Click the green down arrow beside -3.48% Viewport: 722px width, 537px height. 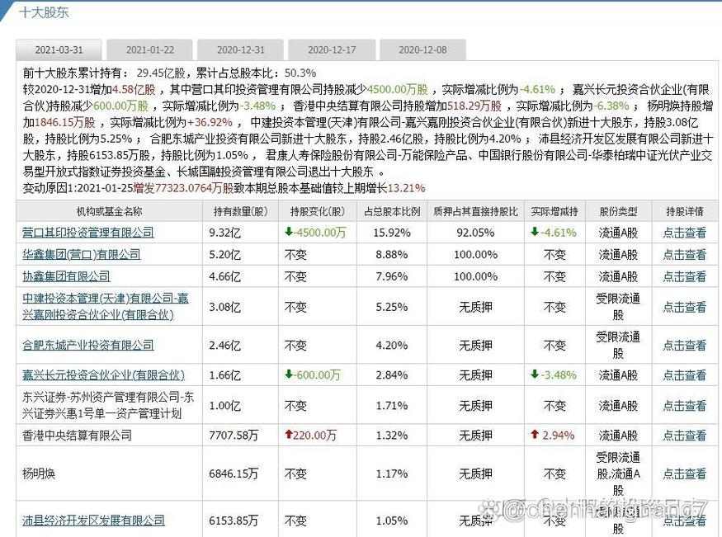[x=535, y=374]
